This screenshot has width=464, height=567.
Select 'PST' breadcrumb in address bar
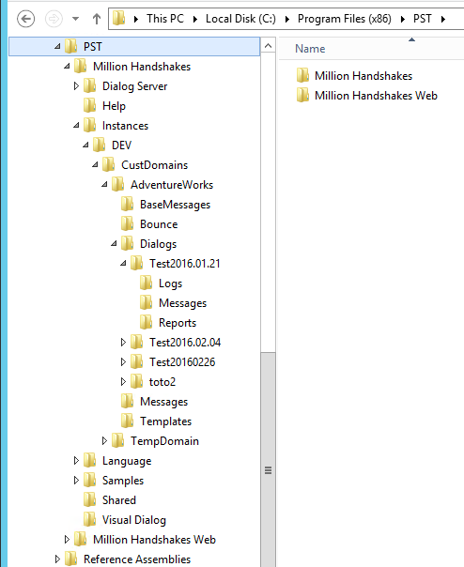coord(423,19)
